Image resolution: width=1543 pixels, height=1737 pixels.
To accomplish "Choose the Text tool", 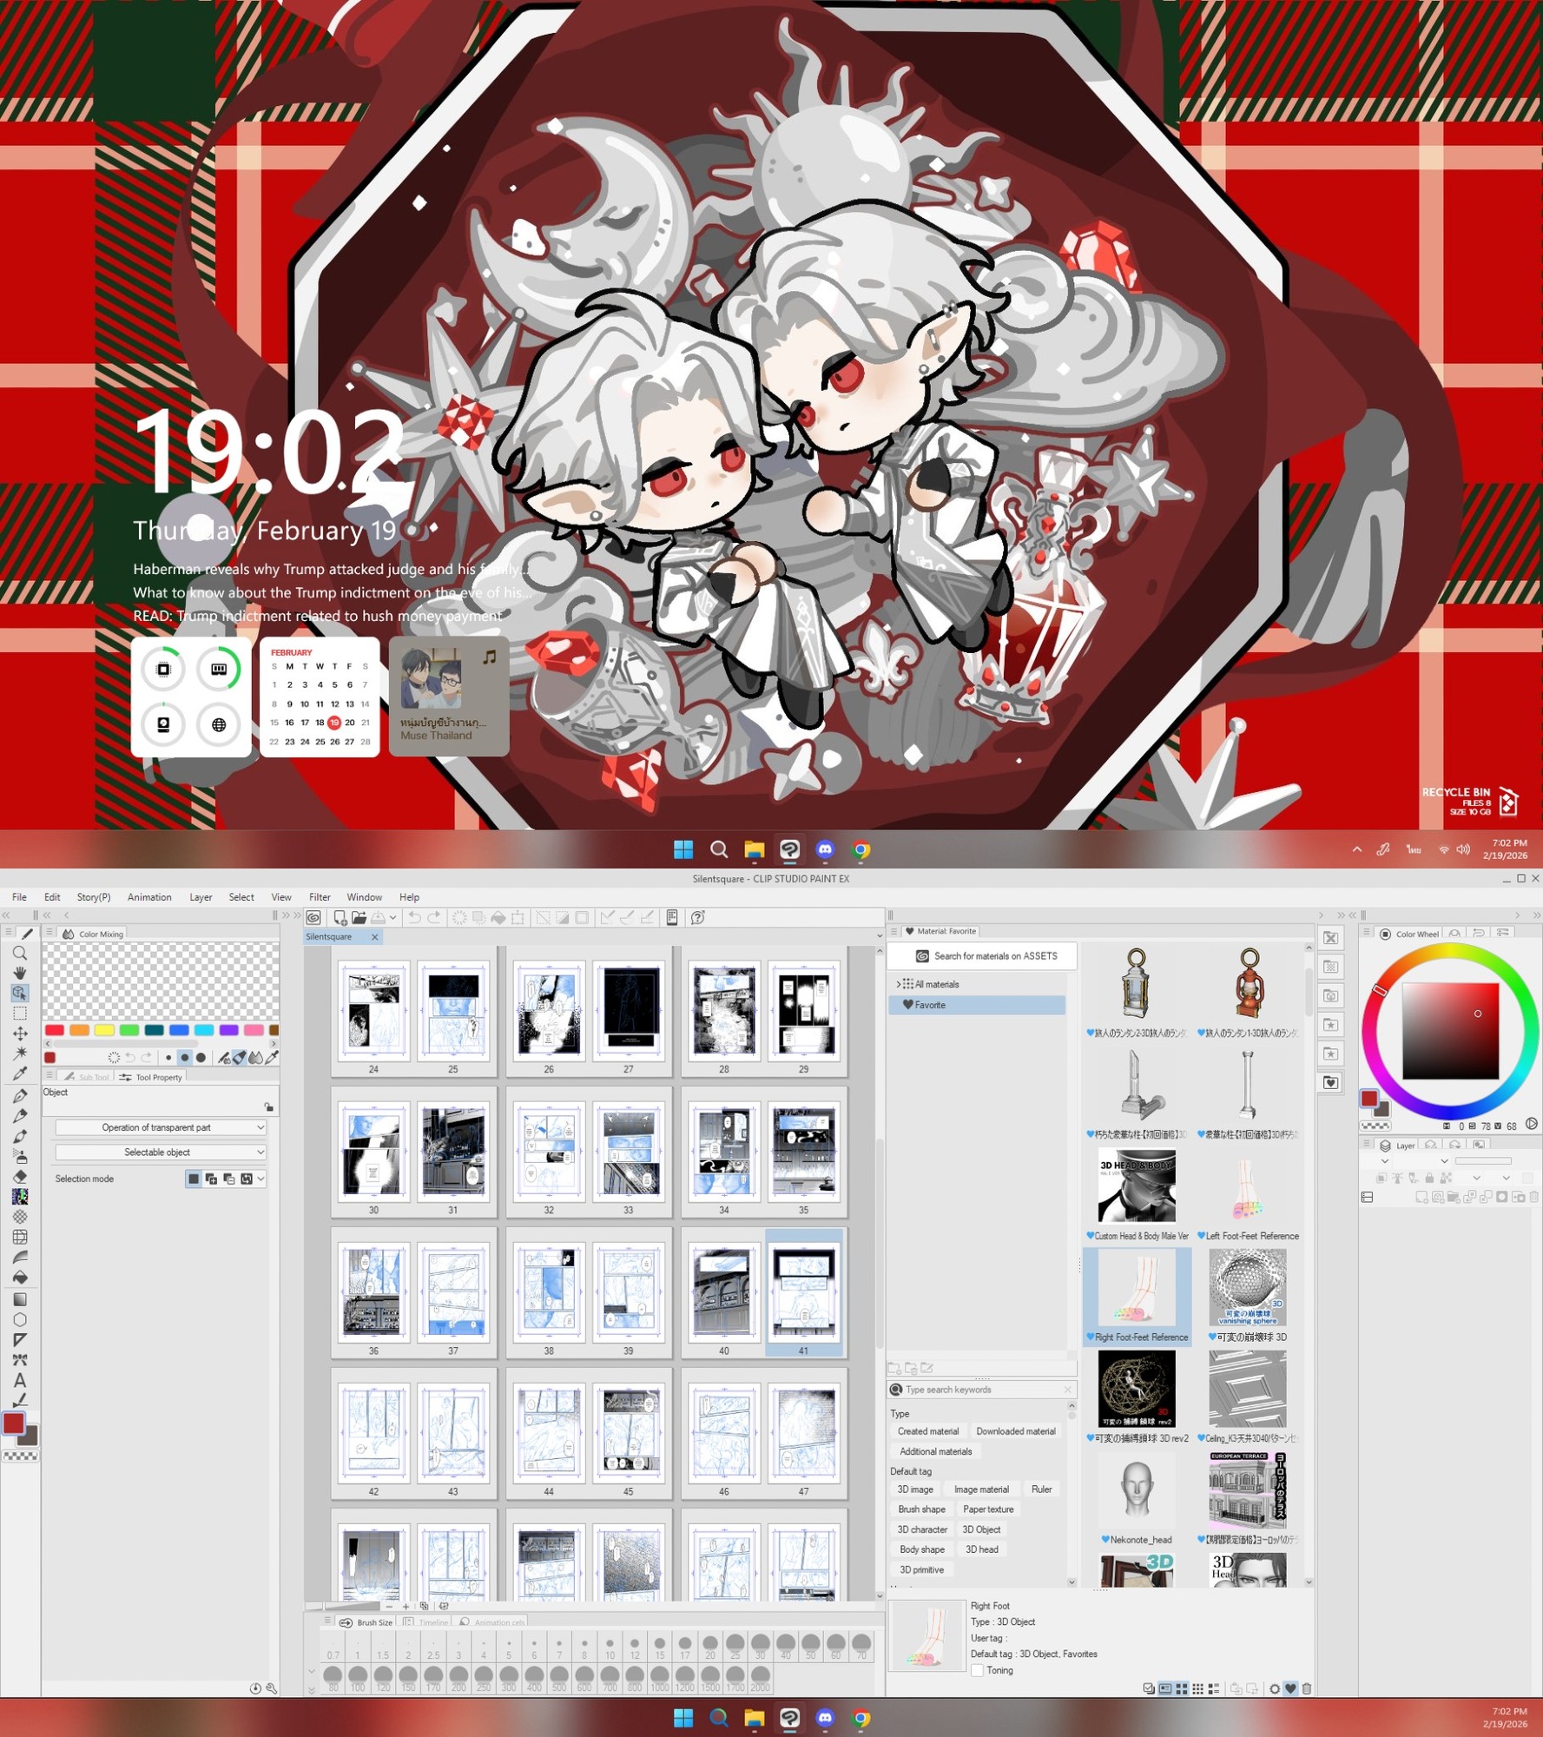I will pos(20,1380).
